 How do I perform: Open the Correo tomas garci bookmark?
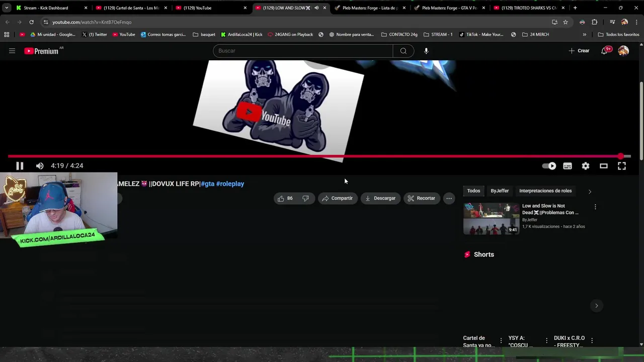[x=163, y=35]
